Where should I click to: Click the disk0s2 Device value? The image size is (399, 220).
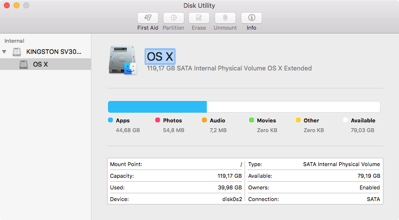[232, 200]
